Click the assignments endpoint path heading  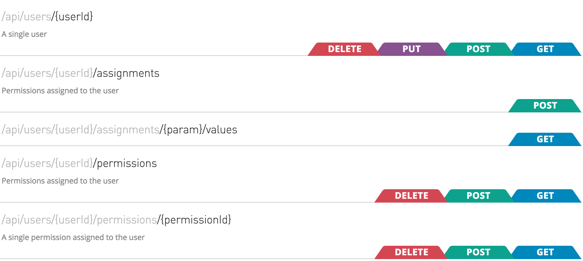[x=81, y=73]
